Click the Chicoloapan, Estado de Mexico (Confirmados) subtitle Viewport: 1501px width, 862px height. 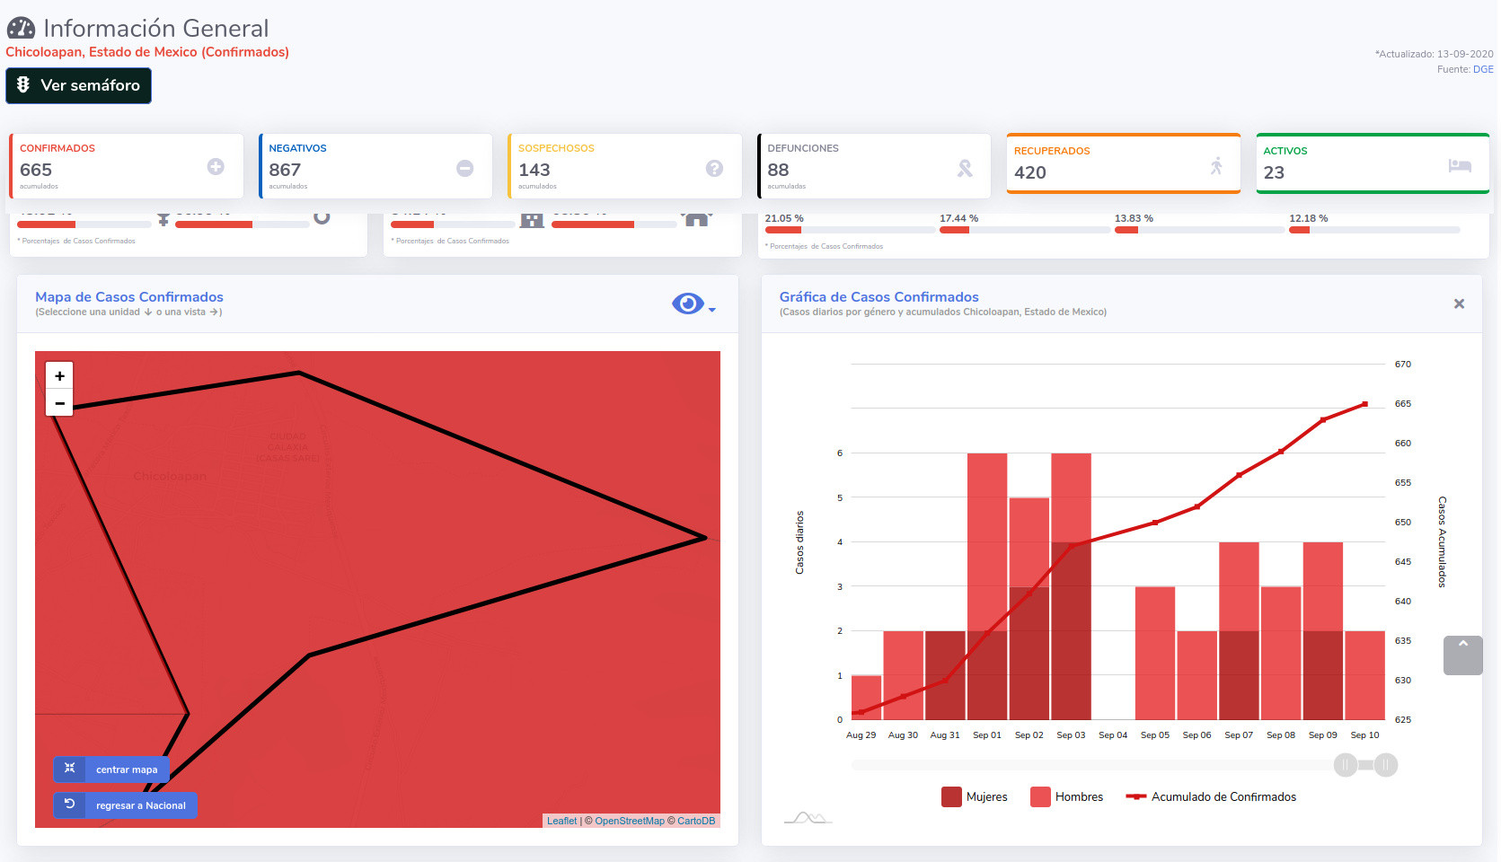tap(147, 52)
